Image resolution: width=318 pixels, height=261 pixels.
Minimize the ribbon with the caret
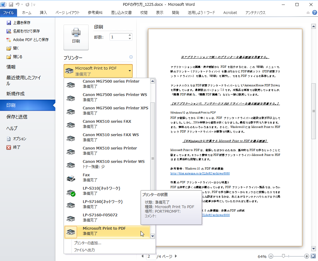308,13
